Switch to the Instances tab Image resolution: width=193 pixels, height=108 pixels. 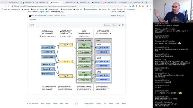[14, 3]
